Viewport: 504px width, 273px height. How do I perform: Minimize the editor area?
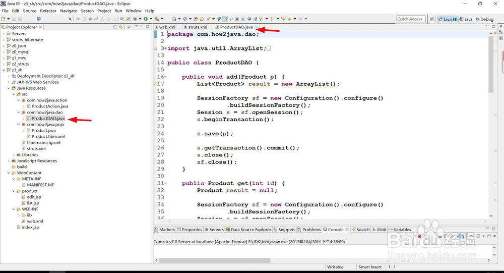click(x=487, y=26)
